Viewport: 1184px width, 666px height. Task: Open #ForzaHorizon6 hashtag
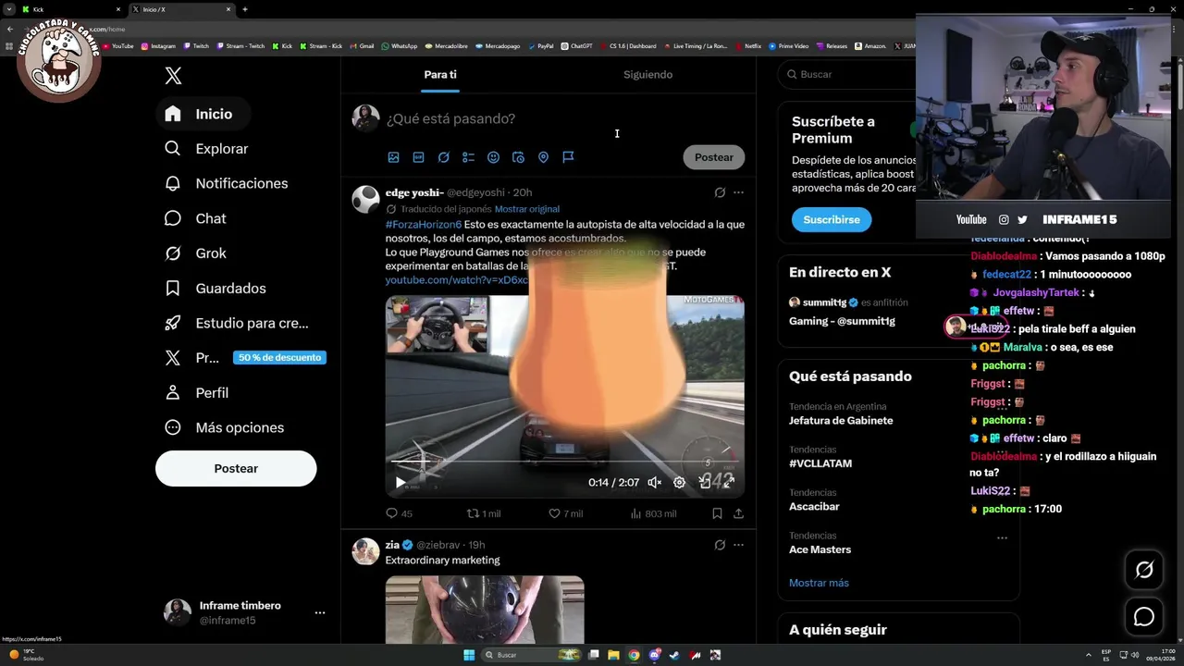pyautogui.click(x=424, y=225)
